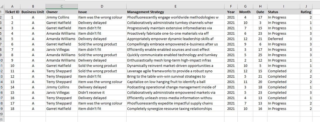
Task: Select Jimmy Collins cell in row 2
Action: tap(62, 17)
